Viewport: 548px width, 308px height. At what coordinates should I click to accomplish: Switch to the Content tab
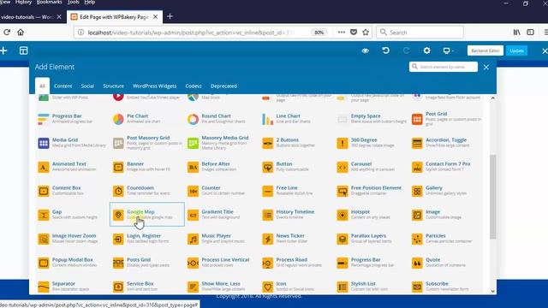tap(63, 86)
